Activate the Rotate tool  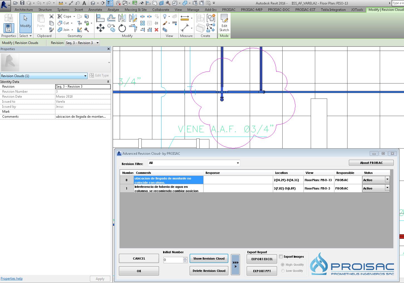[123, 28]
